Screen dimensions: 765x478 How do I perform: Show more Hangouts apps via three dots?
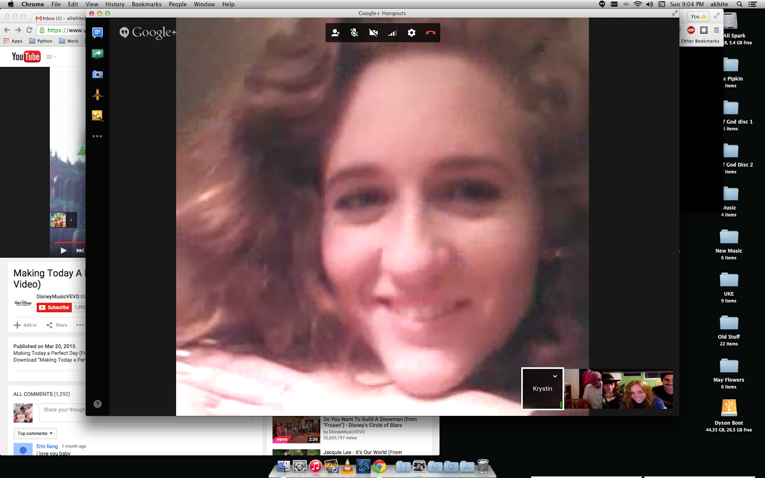point(98,136)
